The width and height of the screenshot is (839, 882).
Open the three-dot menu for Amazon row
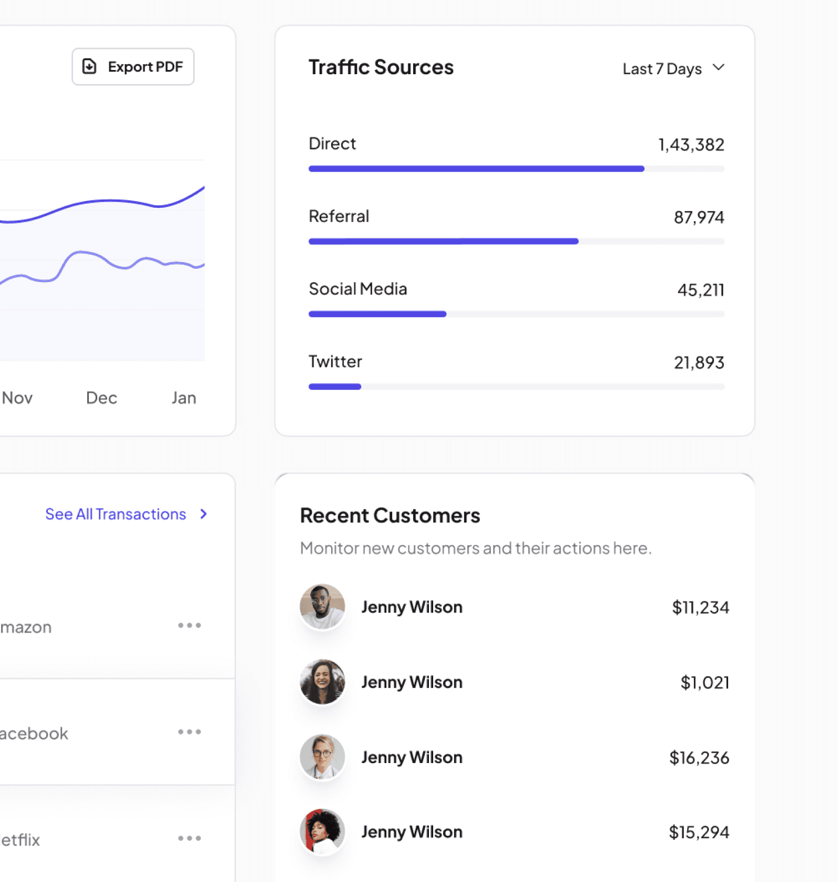click(189, 625)
